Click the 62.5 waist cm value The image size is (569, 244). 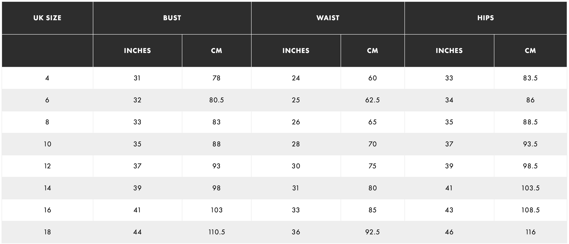[372, 100]
